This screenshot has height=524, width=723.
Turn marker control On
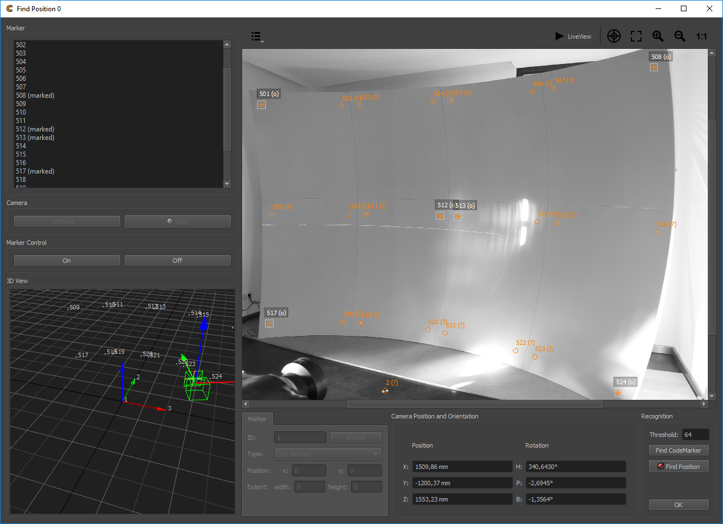pyautogui.click(x=67, y=261)
